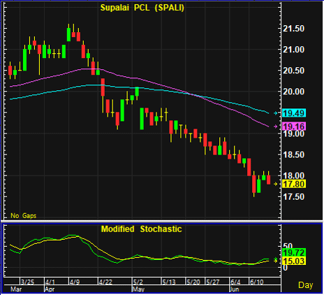Click the 4/9 date marker
324x295 pixels.
[75, 282]
